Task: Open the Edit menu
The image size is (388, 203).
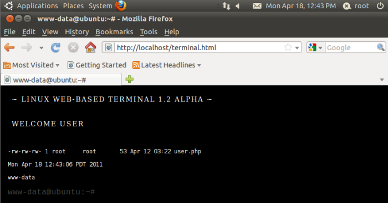Action: pos(29,32)
